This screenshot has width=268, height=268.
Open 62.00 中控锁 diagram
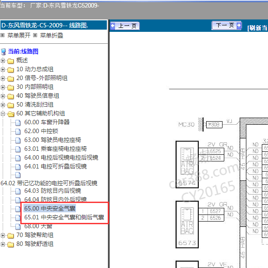[x=41, y=131]
